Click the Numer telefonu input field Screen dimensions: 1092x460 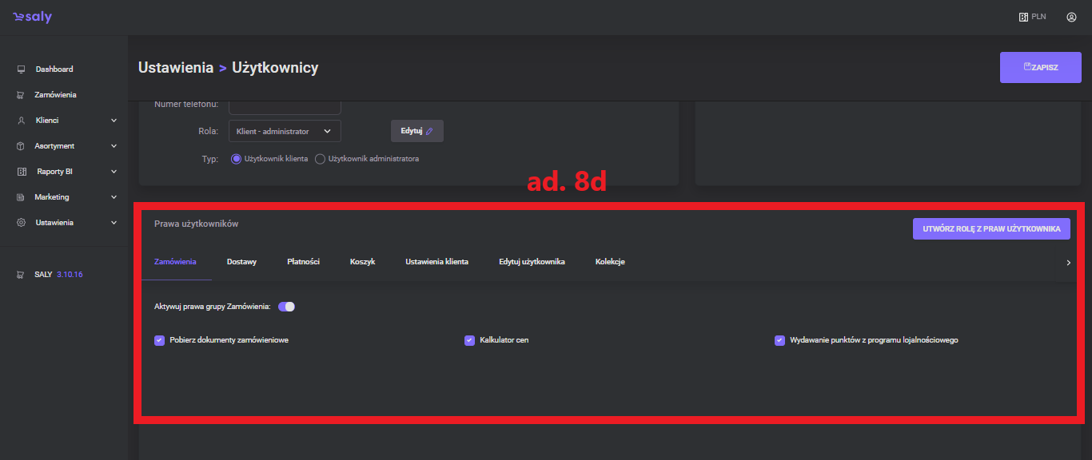285,107
